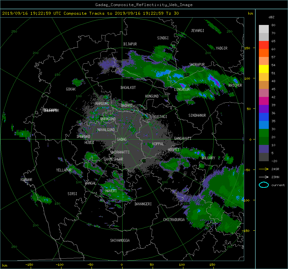Image resolution: width=288 pixels, height=269 pixels.
Task: Select the KARWAR city label
Action: click(x=27, y=179)
